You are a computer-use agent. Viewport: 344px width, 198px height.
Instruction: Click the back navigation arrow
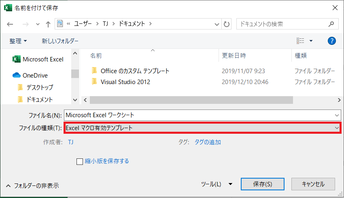tap(10, 24)
